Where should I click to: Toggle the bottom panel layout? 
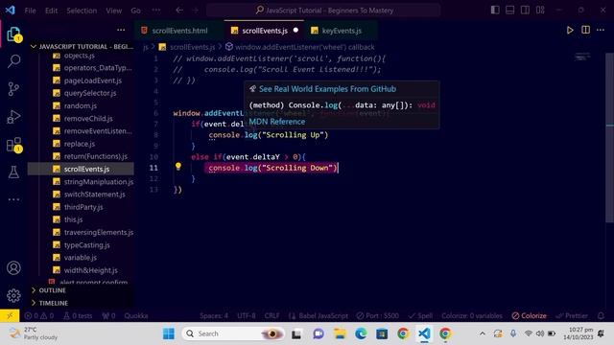click(x=509, y=11)
